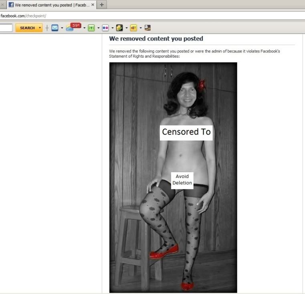Viewport: 305px width, 294px height.
Task: Click the facebook.com/checkpoint address bar
Action: click(152, 16)
